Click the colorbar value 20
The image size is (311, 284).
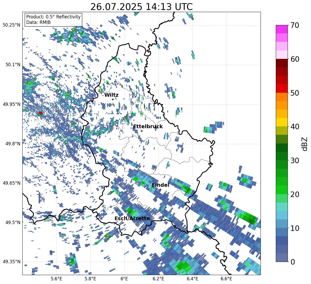(295, 194)
